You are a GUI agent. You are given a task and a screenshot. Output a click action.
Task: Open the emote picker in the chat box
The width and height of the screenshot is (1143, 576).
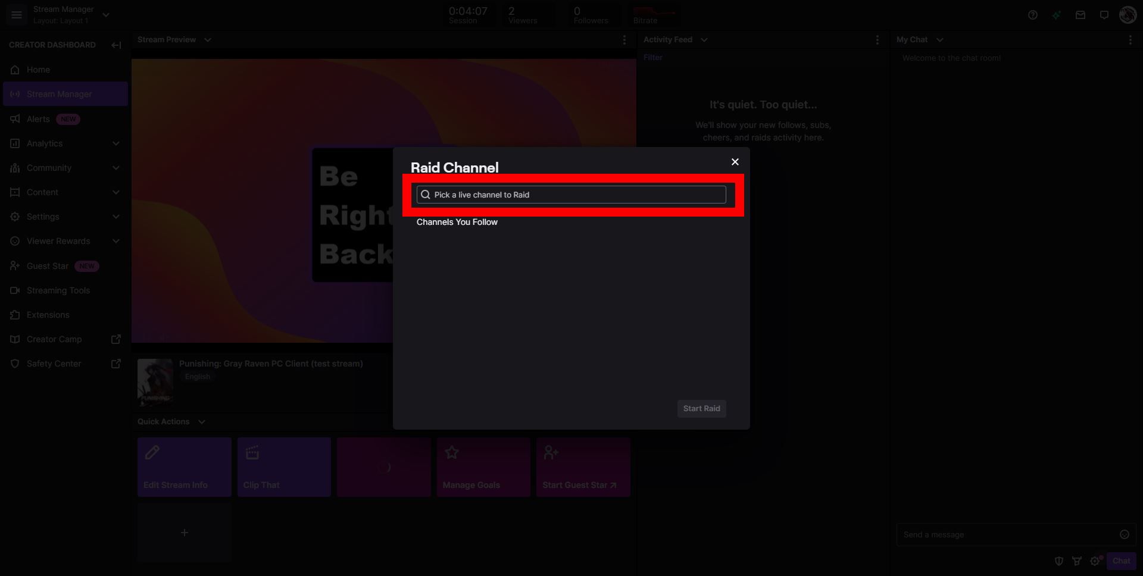point(1124,534)
